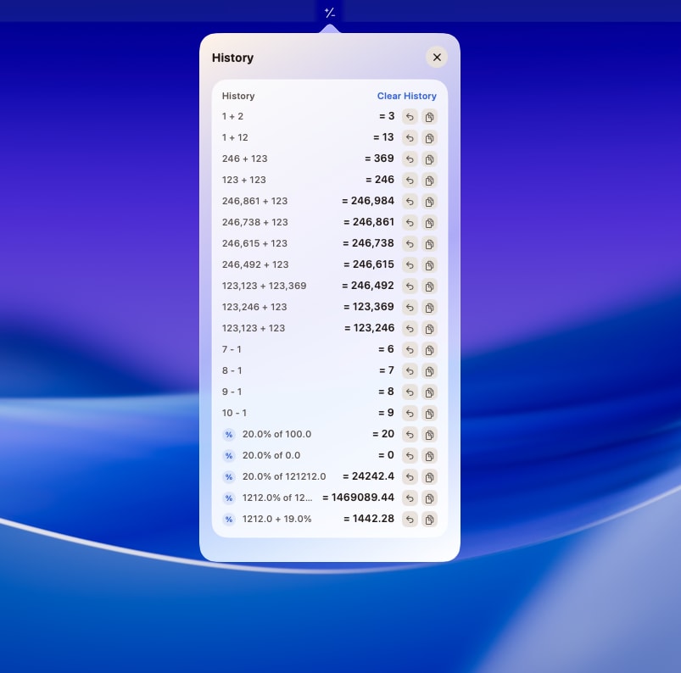Image resolution: width=681 pixels, height=673 pixels.
Task: Copy result of 7 - 1
Action: coord(429,349)
